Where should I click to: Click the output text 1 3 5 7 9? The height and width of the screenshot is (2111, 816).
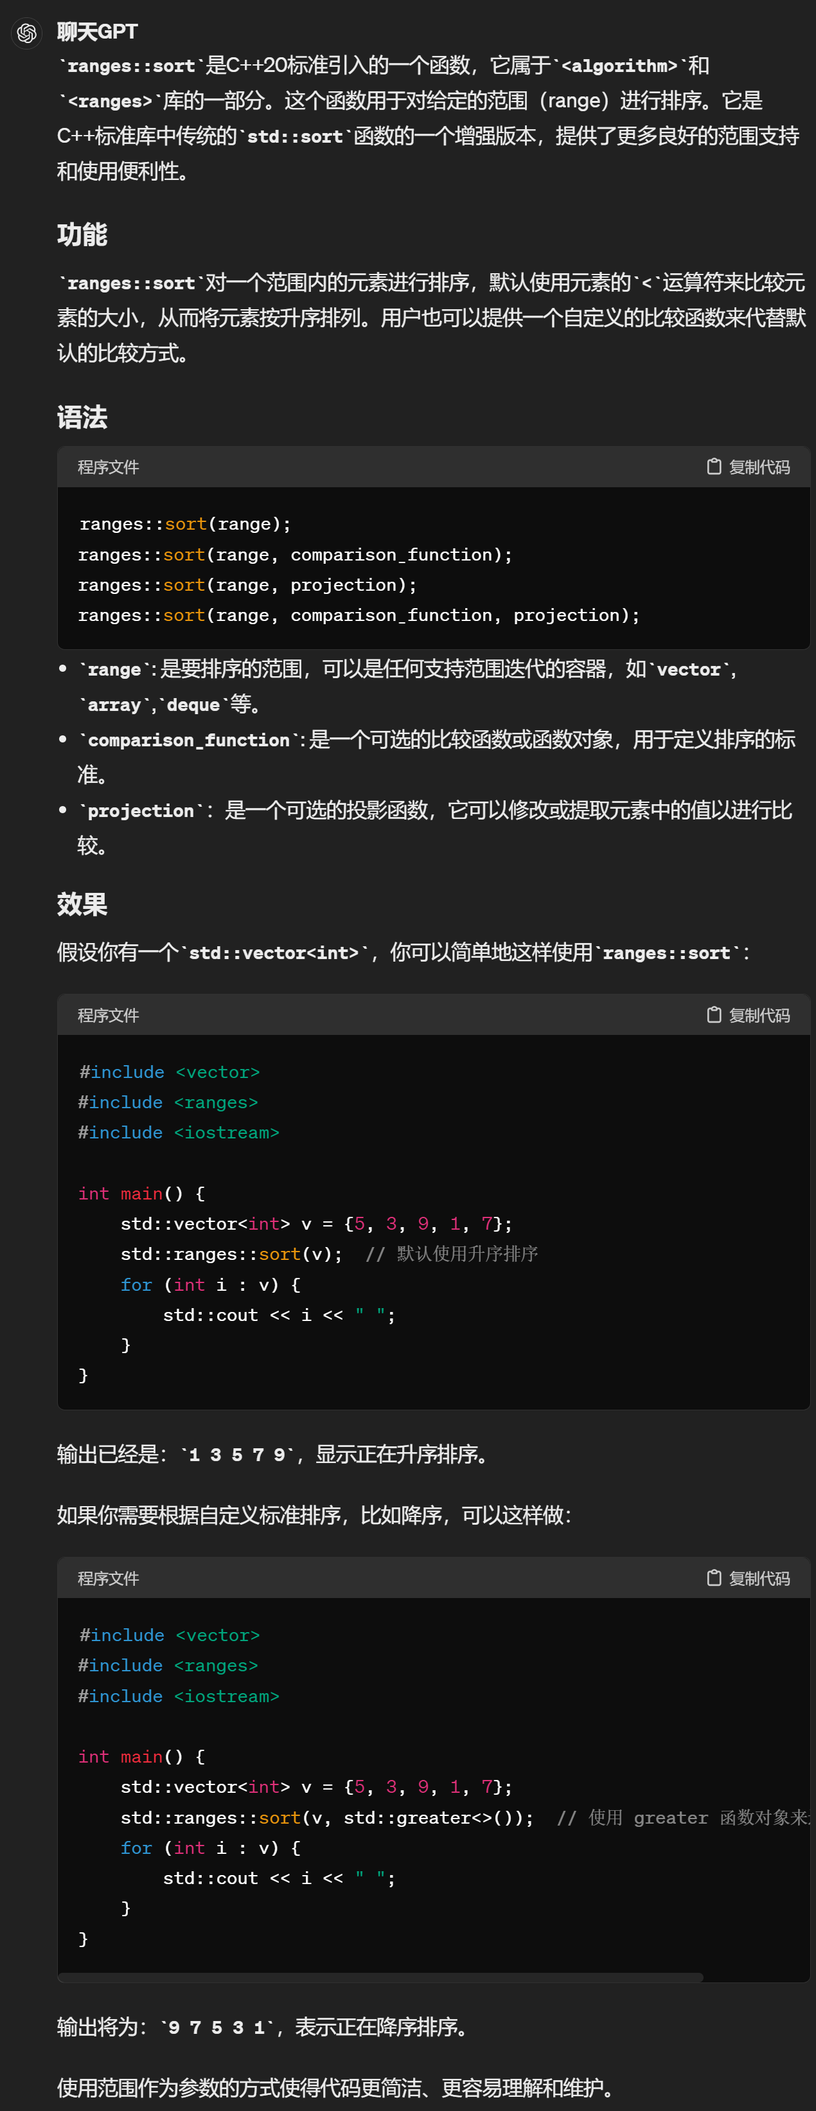pos(237,1455)
